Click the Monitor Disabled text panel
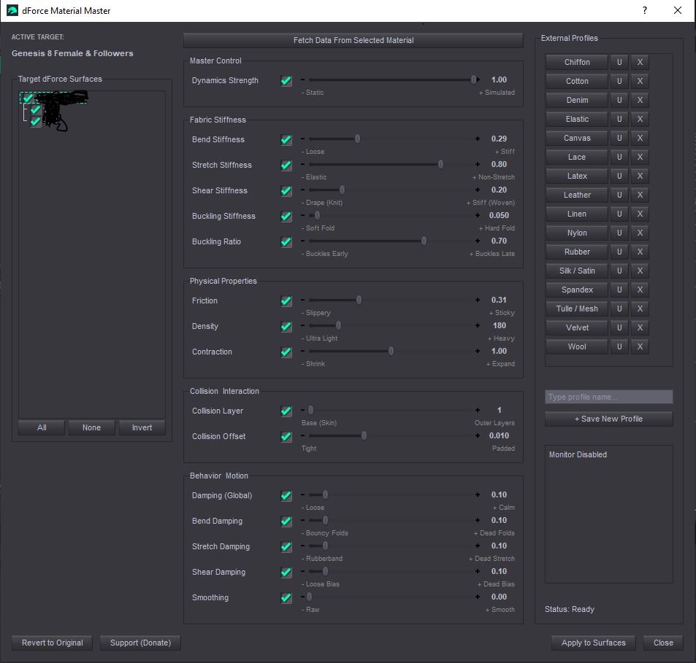 click(608, 514)
